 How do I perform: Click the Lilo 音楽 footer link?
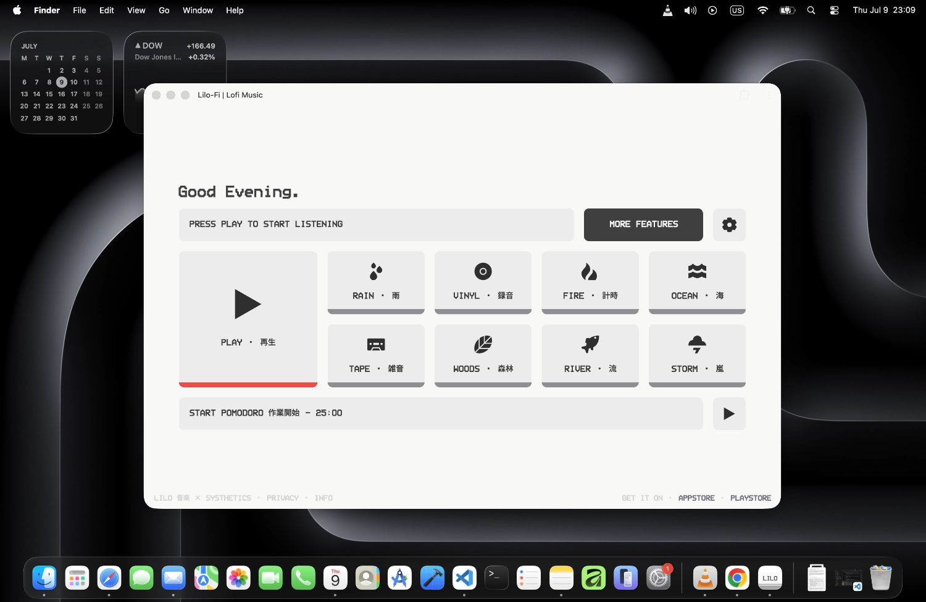(x=172, y=498)
